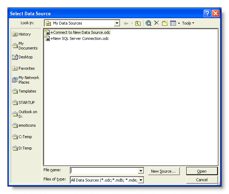Click the History icon in Places bar
Viewport: 229px width, 194px height.
(15, 34)
